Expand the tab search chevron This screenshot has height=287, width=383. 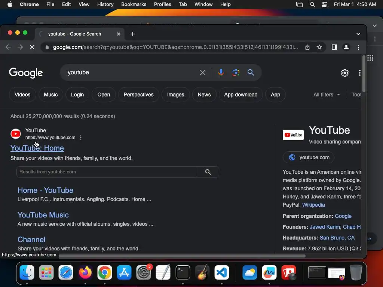(358, 34)
